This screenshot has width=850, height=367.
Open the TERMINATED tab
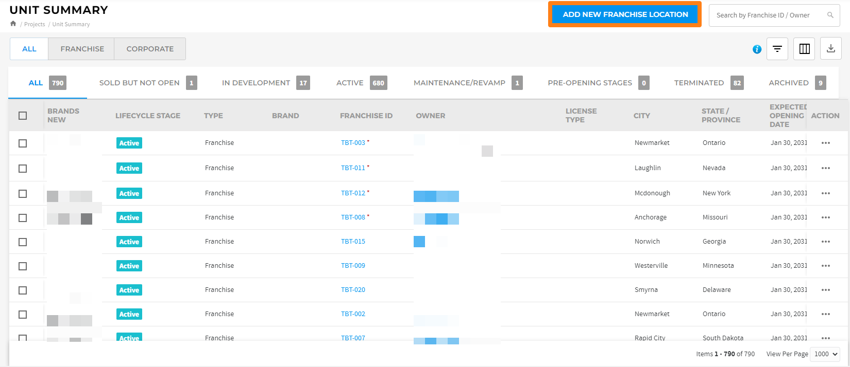point(709,83)
